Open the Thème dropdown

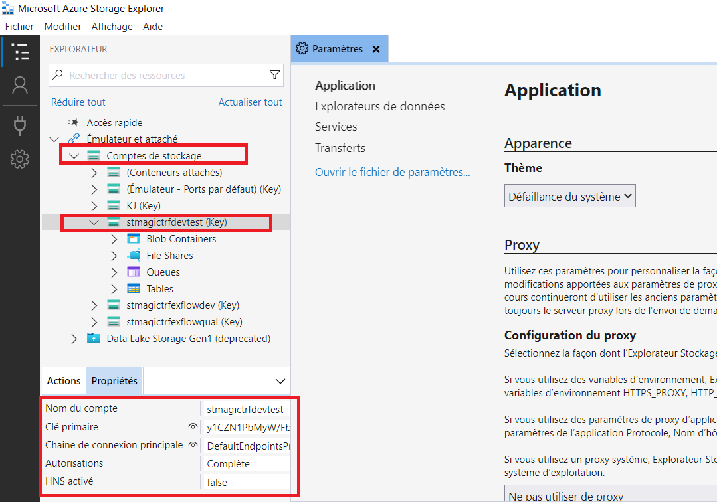coord(569,196)
